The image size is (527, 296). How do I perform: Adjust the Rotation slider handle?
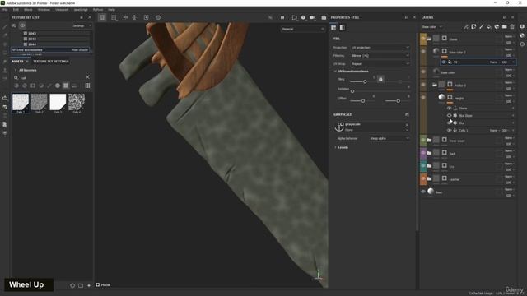point(352,91)
